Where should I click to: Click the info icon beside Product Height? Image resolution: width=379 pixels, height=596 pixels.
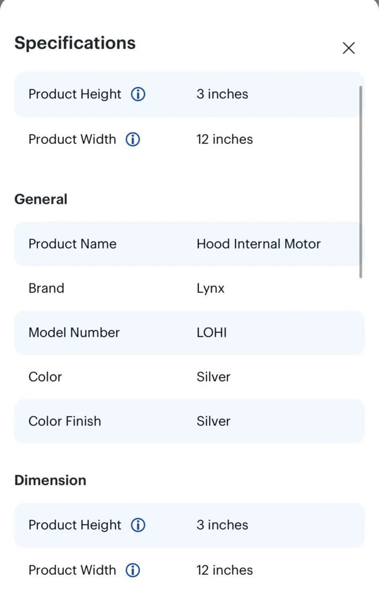tap(138, 94)
